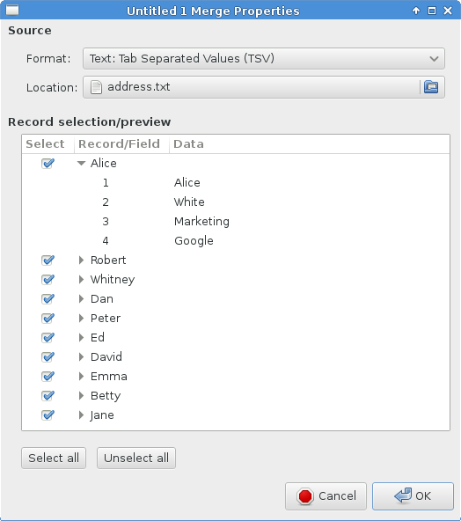
Task: Open the Format dropdown list
Action: [x=264, y=58]
